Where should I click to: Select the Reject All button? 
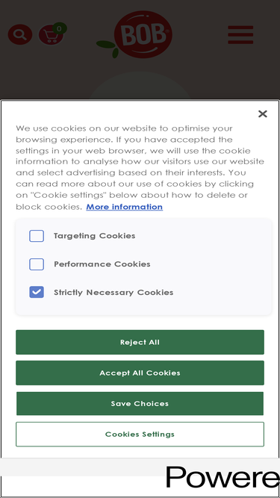[140, 342]
